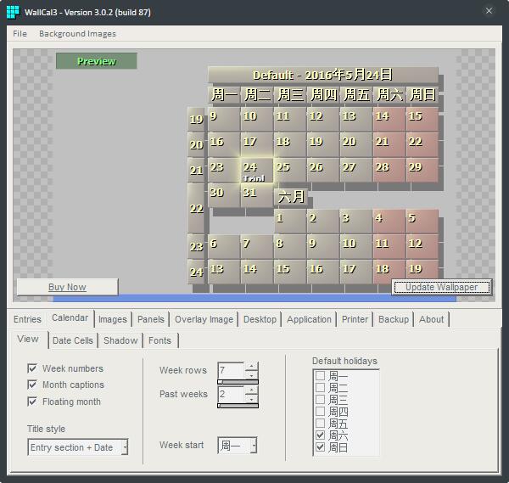Click the Past weeks slider bar

click(x=238, y=406)
